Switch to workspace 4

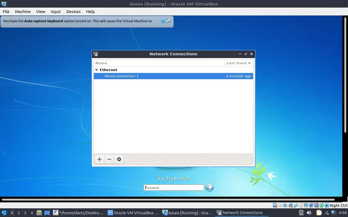tap(32, 213)
